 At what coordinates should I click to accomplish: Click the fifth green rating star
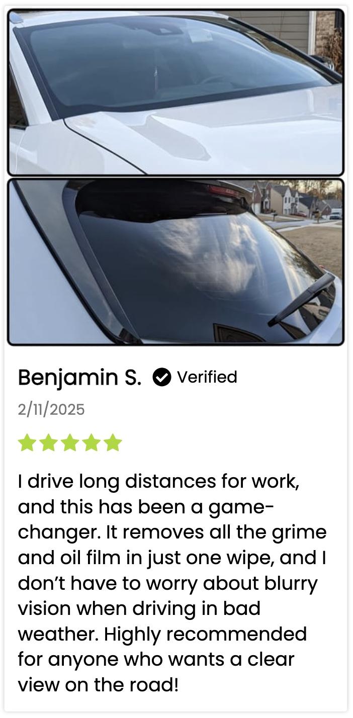(113, 443)
